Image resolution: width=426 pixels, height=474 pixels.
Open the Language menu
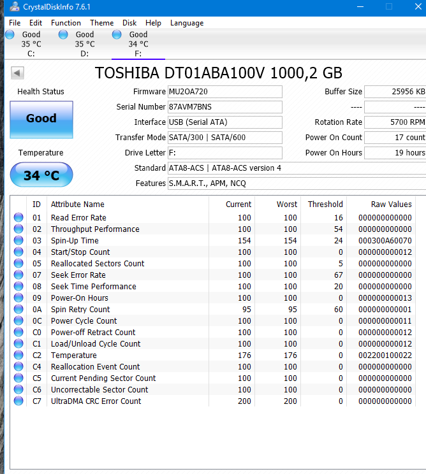[x=187, y=23]
